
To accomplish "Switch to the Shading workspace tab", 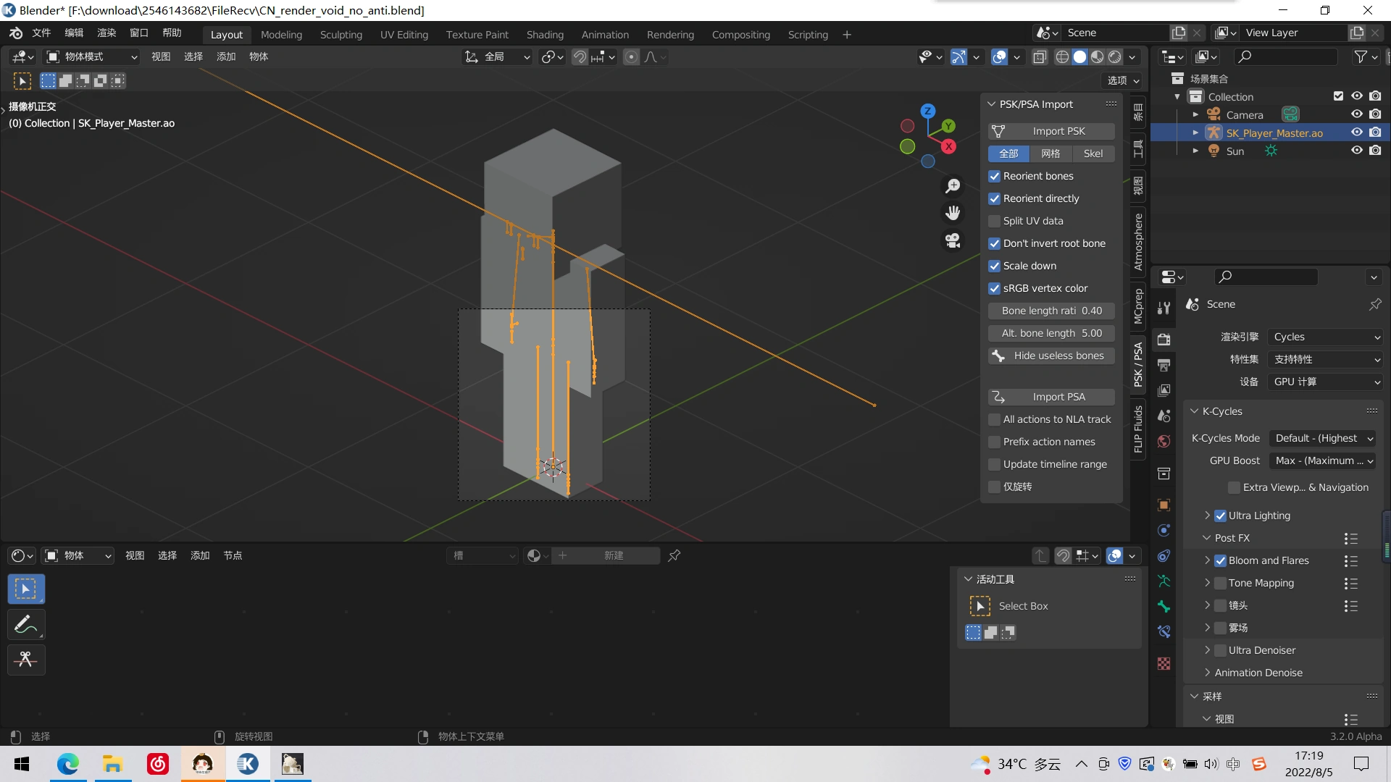I will [544, 34].
